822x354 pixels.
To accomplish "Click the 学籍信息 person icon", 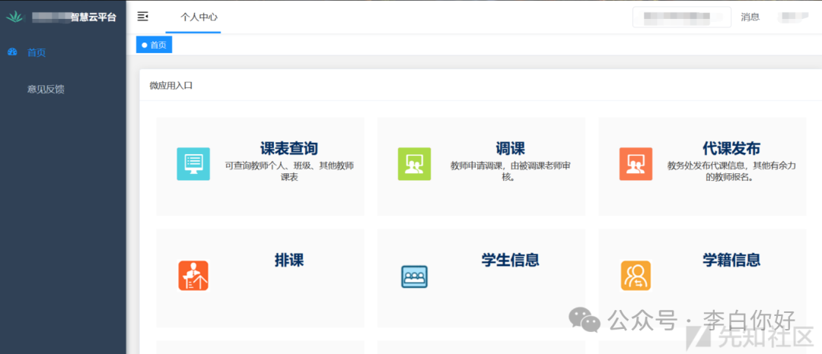I will 636,276.
